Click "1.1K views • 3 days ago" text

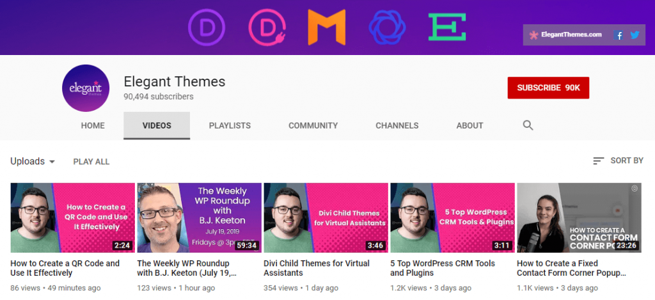point(557,288)
